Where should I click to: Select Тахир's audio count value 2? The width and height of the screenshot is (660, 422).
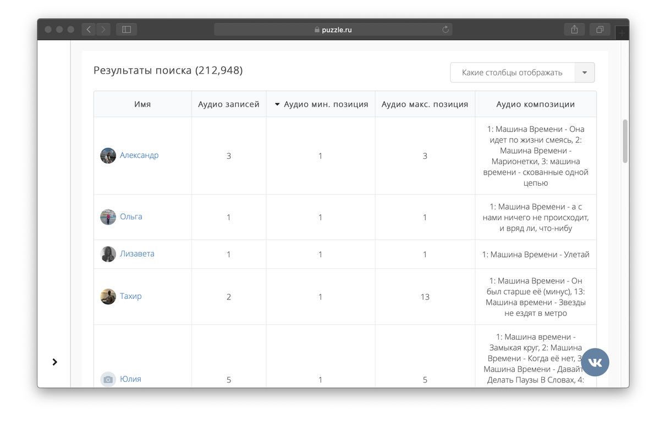(x=229, y=297)
